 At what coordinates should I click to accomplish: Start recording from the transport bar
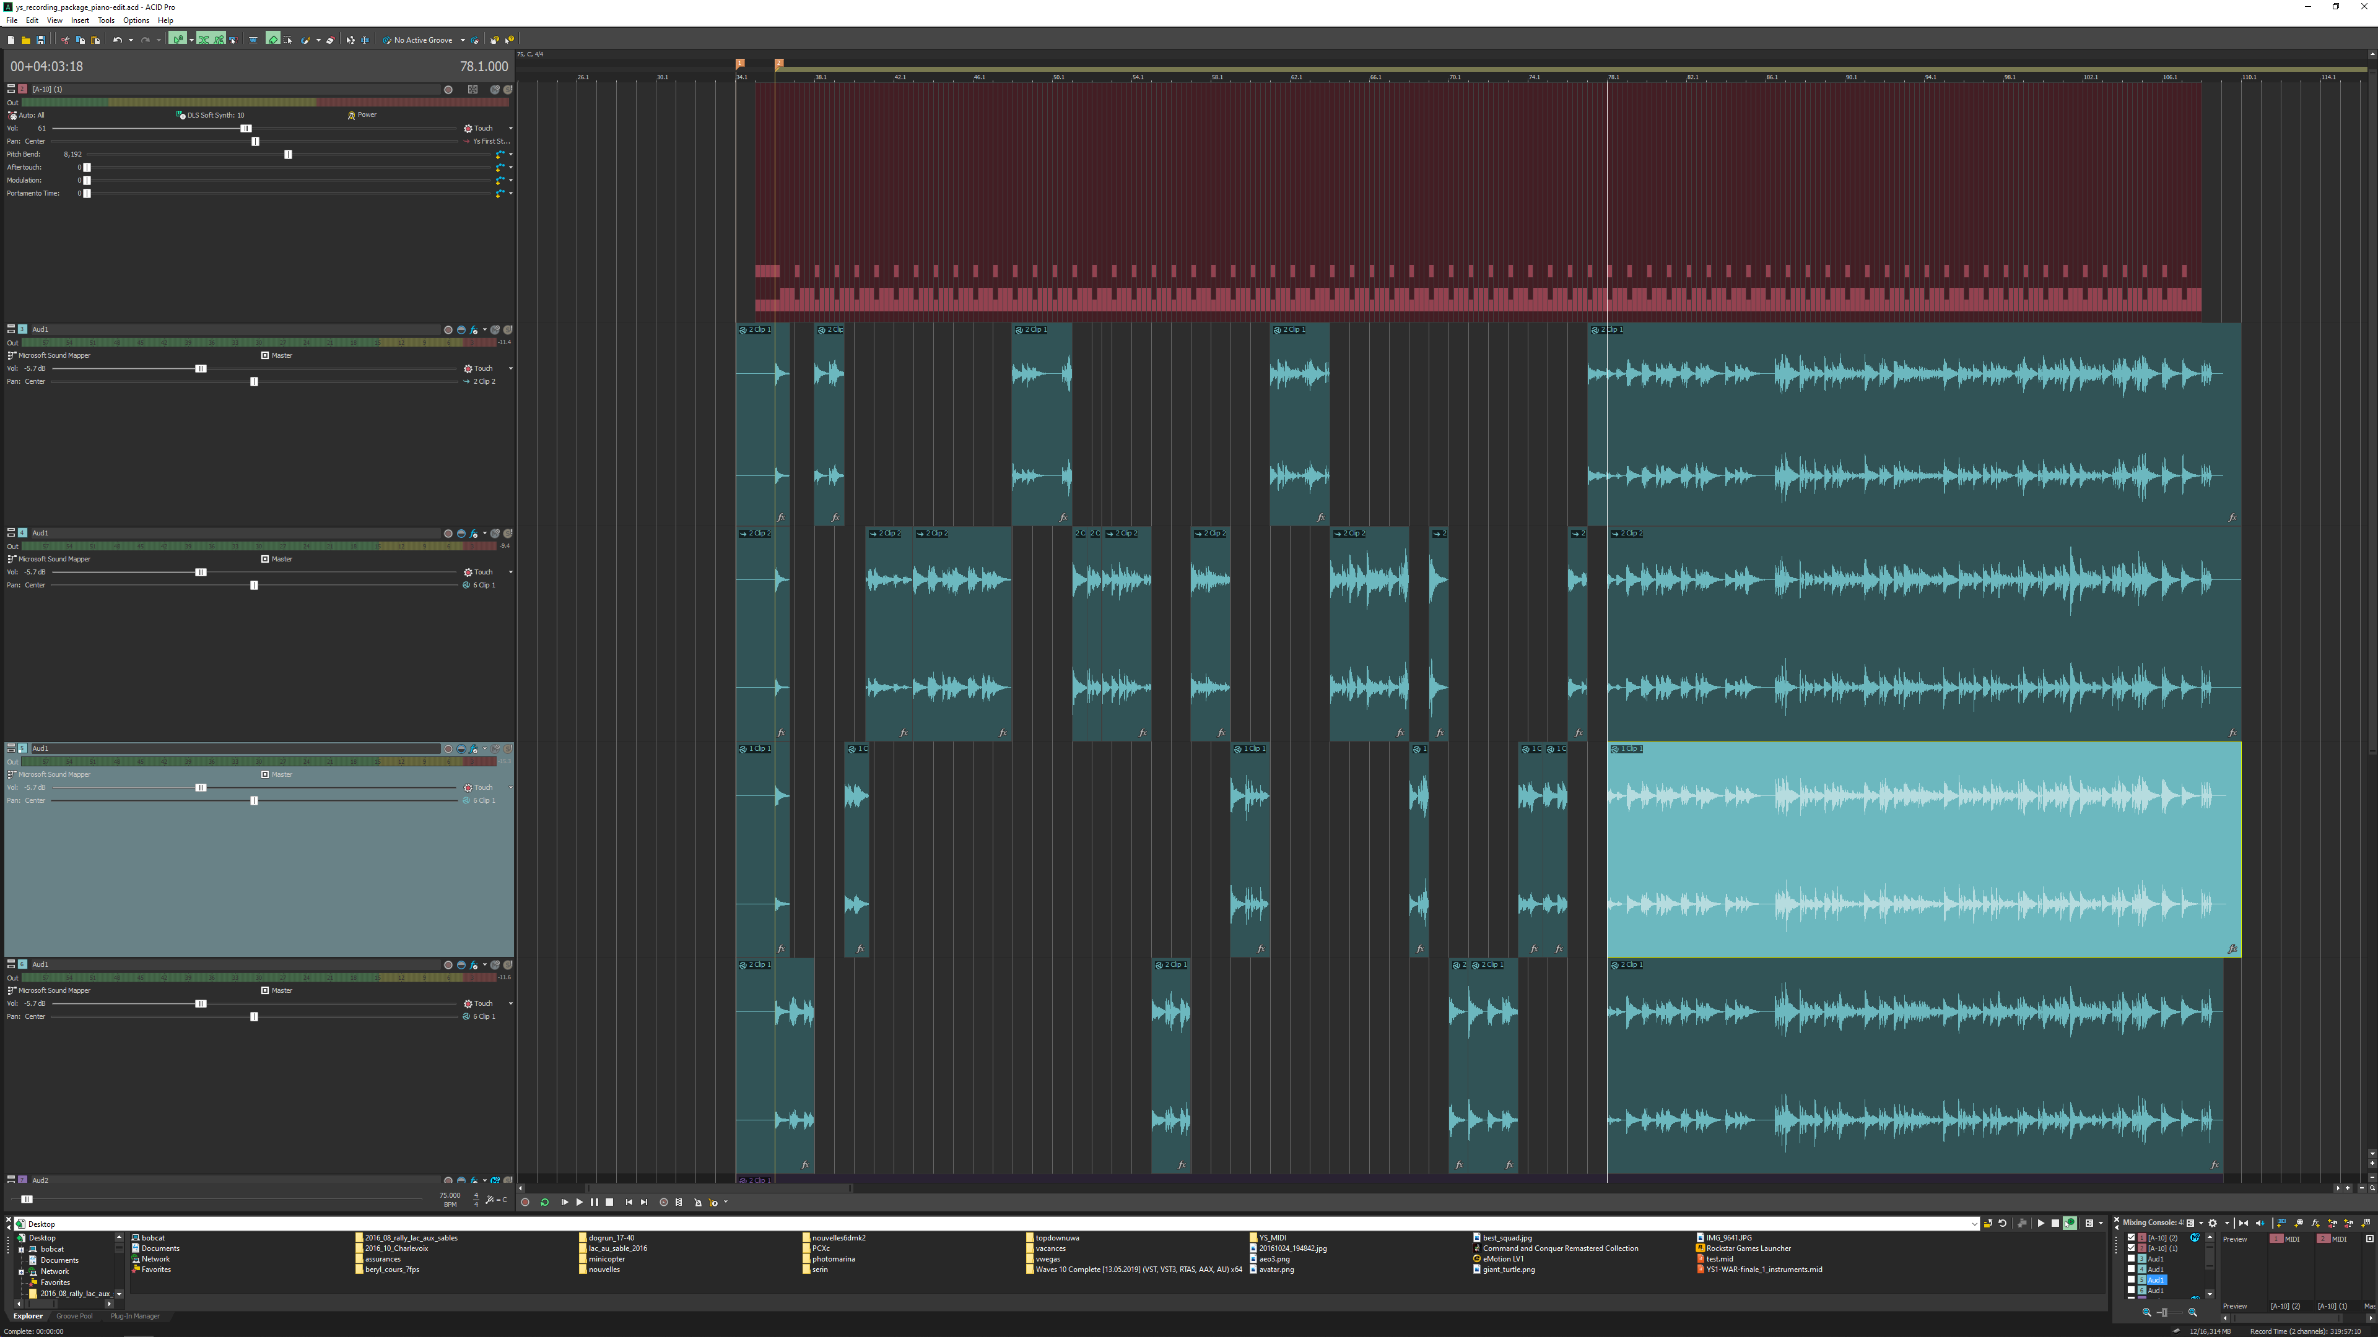click(x=525, y=1202)
